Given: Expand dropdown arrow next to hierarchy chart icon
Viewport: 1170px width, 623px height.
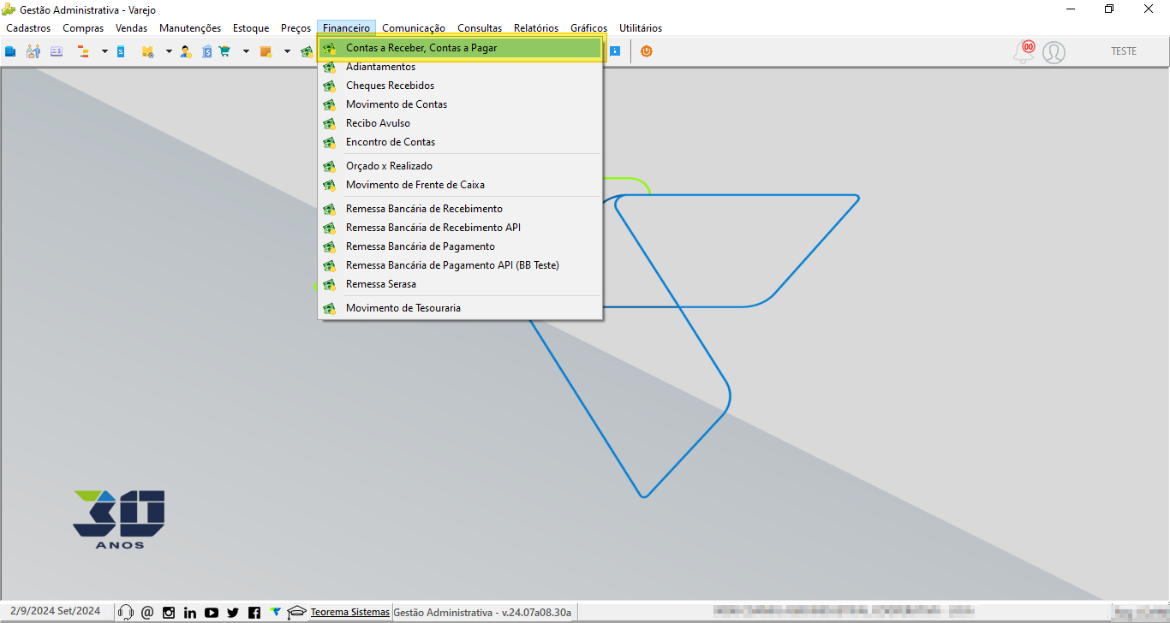Looking at the screenshot, I should pyautogui.click(x=104, y=51).
